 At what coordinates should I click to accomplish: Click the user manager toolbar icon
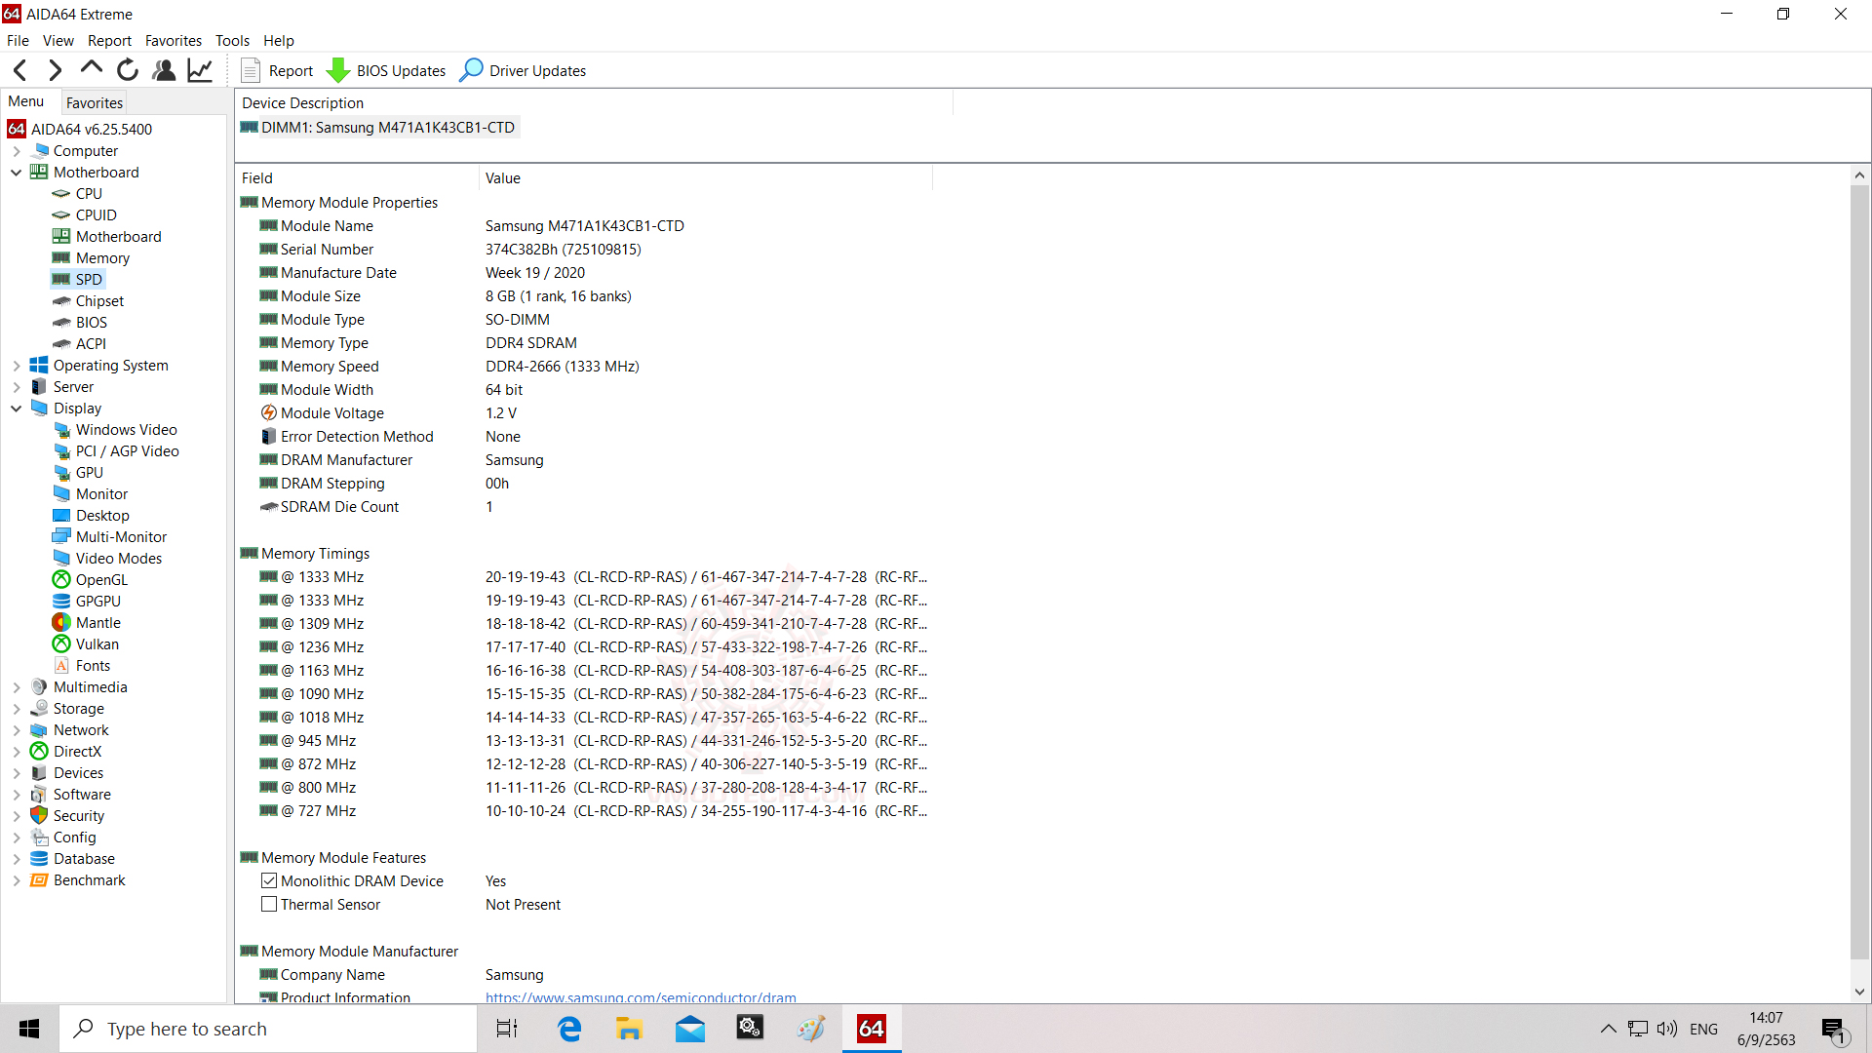[x=164, y=70]
